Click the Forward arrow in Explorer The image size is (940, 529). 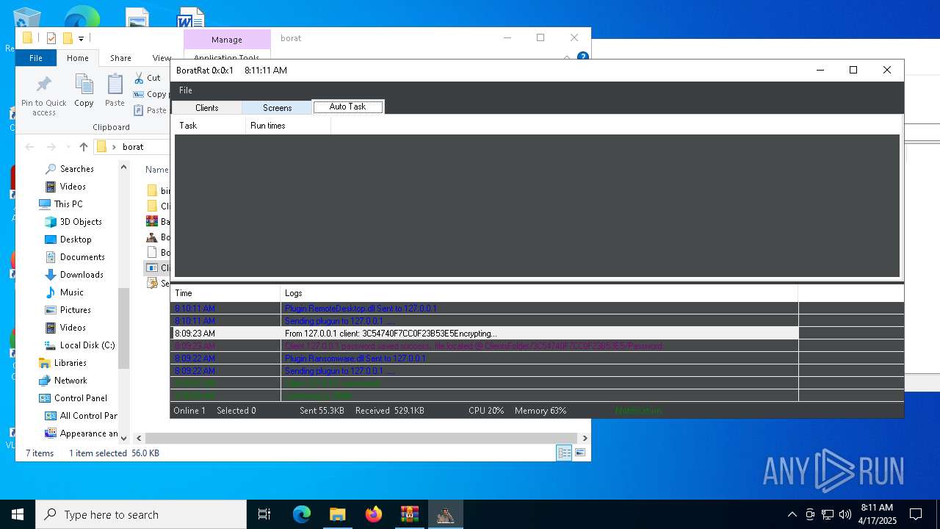coord(51,147)
